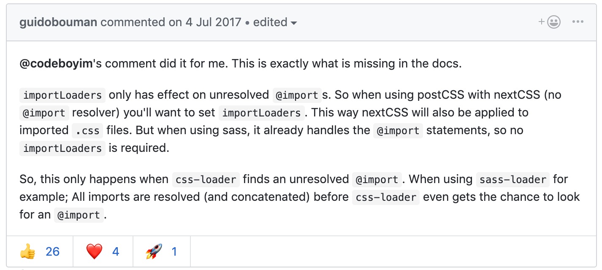Click the thumbs up count of 26

click(x=53, y=252)
